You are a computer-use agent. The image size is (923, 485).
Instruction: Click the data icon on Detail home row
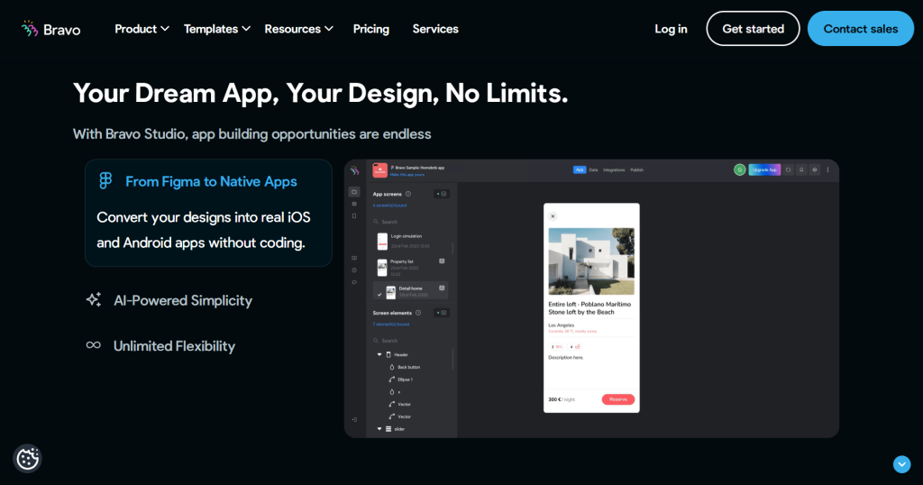click(x=442, y=288)
